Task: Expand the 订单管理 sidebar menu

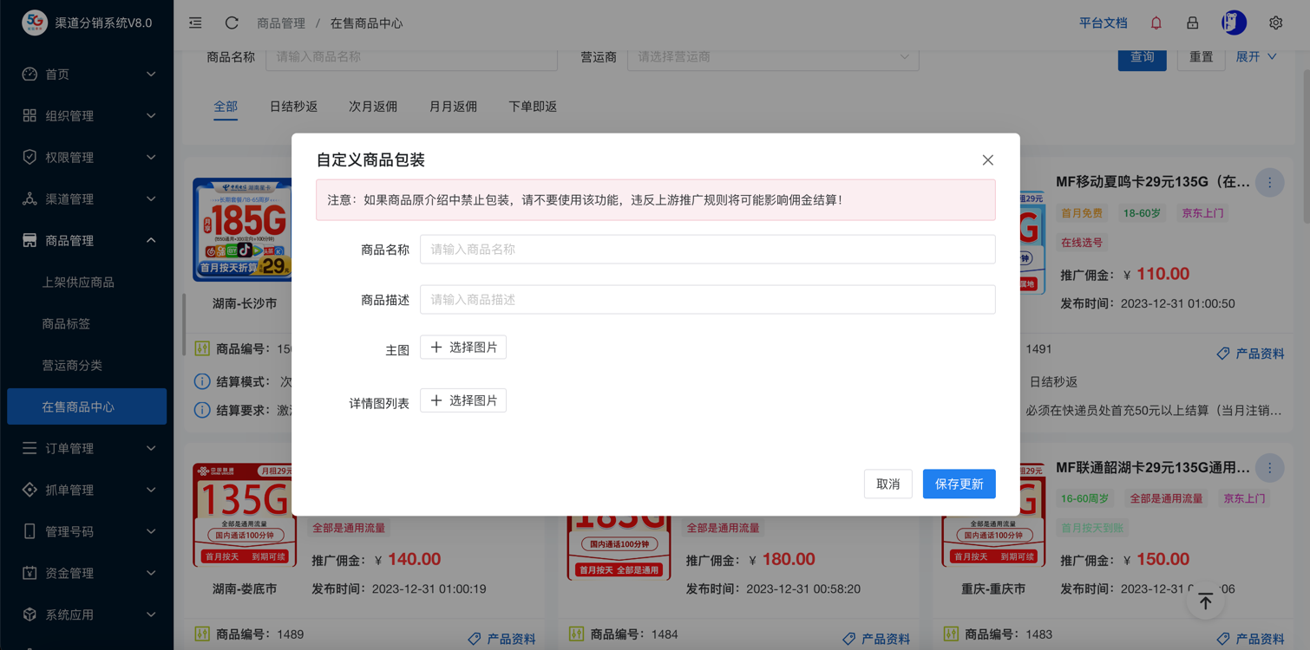Action: tap(87, 448)
